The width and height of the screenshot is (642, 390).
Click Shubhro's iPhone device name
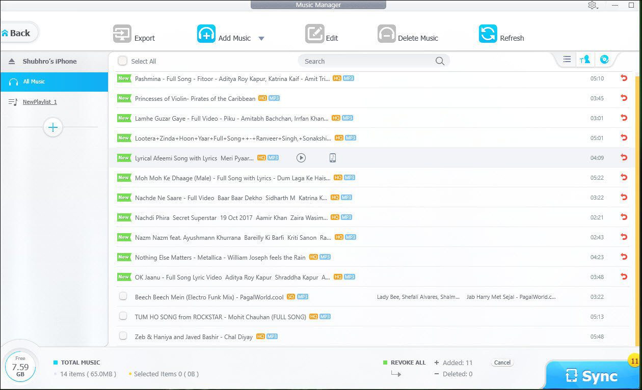pos(49,62)
